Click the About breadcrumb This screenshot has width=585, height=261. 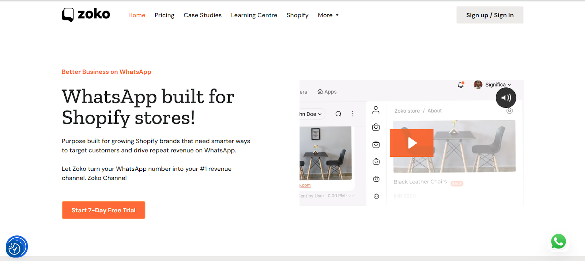click(434, 111)
